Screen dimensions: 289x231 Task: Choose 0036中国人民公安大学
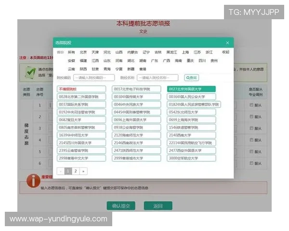coord(191,97)
